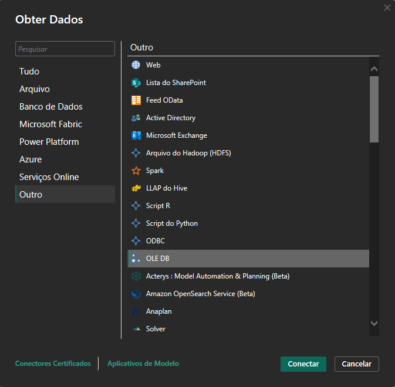The width and height of the screenshot is (395, 387).
Task: Open the Serviços Online category
Action: (65, 177)
